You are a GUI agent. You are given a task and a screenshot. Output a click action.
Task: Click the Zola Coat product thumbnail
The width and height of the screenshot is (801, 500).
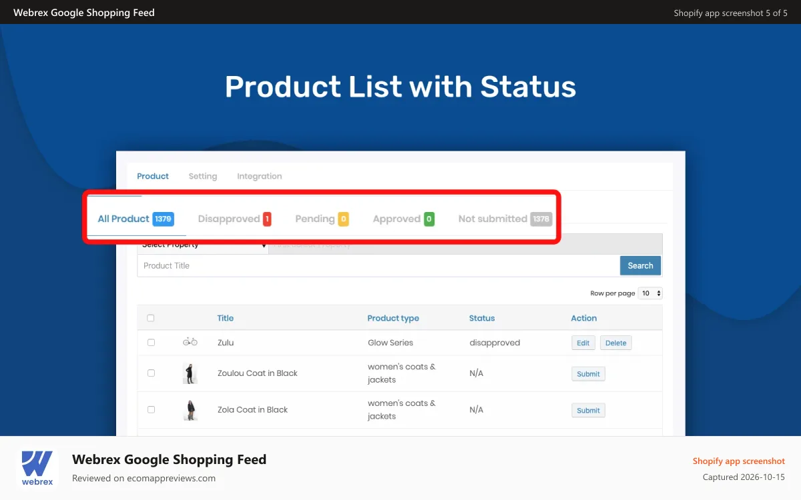(190, 410)
